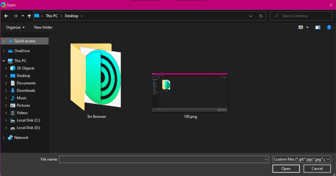Viewport: 336px width, 176px height.
Task: Select 'This PC' in the address path
Action: pyautogui.click(x=52, y=16)
